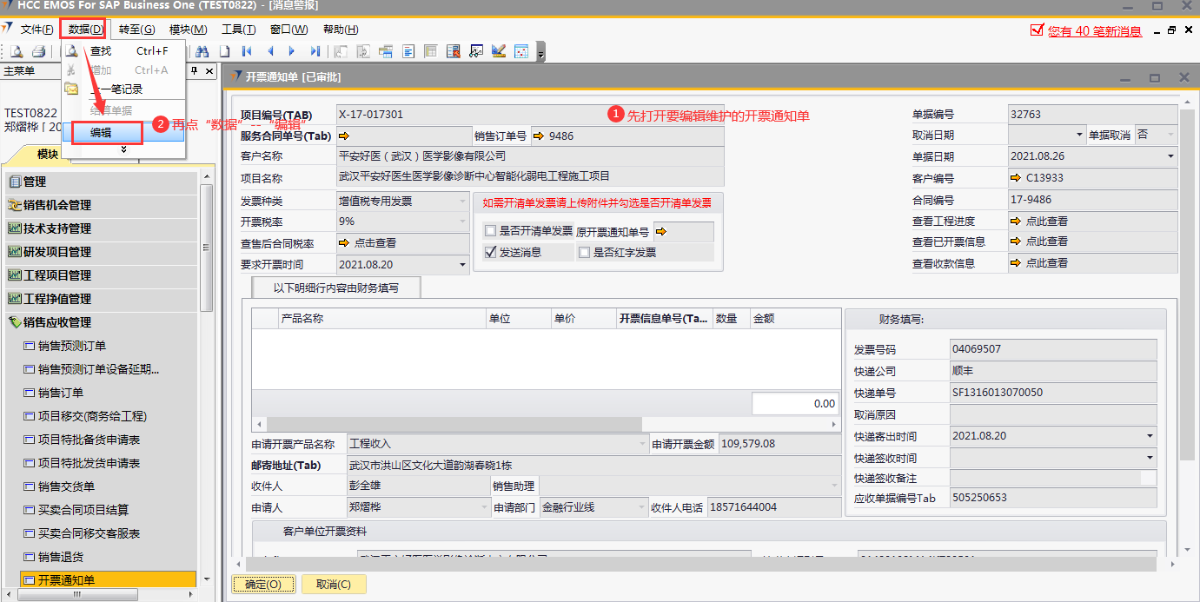Click the 确定(O) button
1200x602 pixels.
point(263,585)
